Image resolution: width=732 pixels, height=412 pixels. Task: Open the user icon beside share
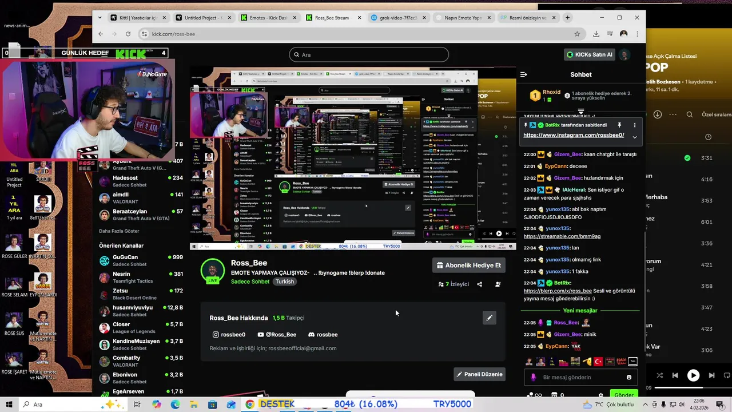[498, 284]
